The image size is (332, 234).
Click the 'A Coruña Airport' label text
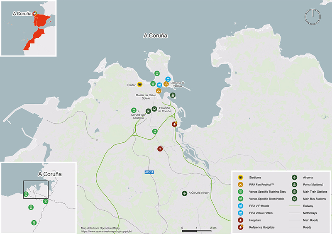199,193
